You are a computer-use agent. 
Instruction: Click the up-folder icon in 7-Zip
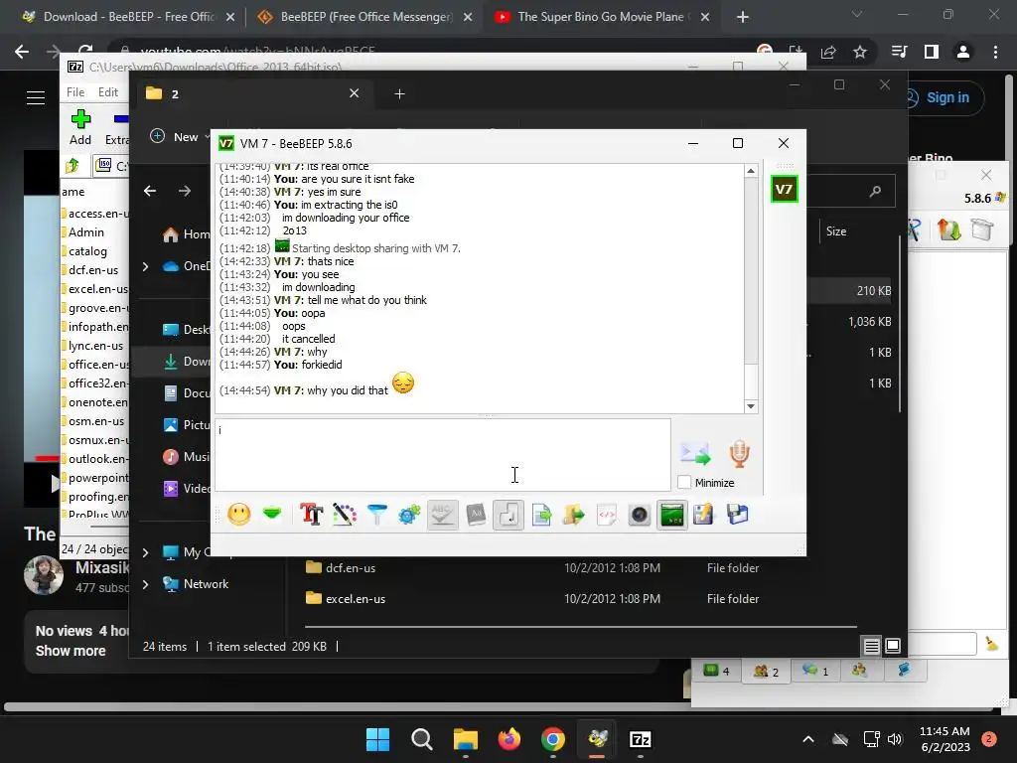coord(72,166)
